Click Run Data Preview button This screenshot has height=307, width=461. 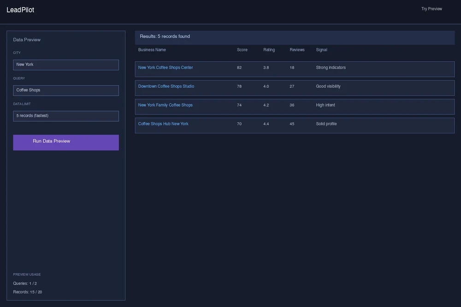66,143
